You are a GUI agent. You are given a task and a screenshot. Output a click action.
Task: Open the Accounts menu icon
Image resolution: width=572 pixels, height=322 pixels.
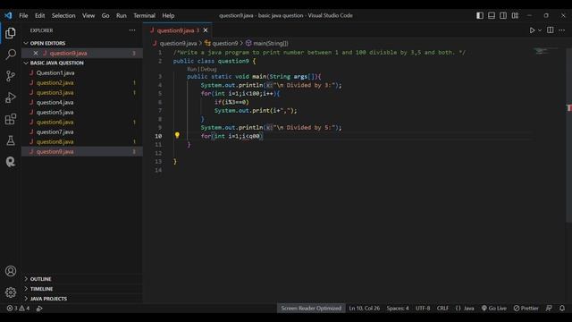pos(11,271)
